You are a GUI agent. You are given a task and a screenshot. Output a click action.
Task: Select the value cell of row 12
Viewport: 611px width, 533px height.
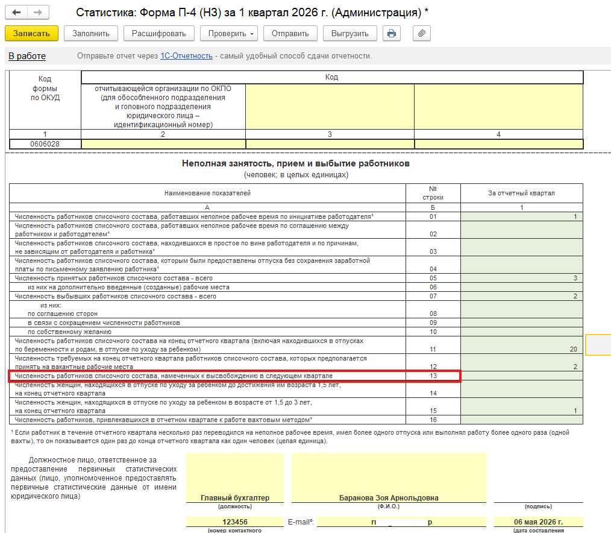[x=522, y=362]
